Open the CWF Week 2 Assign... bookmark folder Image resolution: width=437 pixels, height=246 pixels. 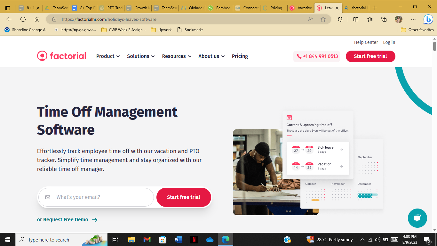point(123,30)
